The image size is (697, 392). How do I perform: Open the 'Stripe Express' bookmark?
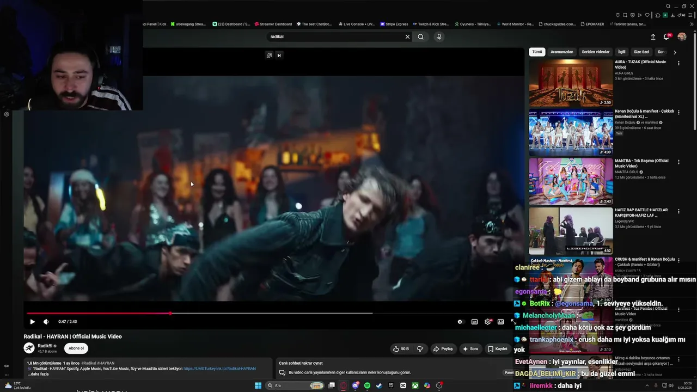tap(394, 24)
